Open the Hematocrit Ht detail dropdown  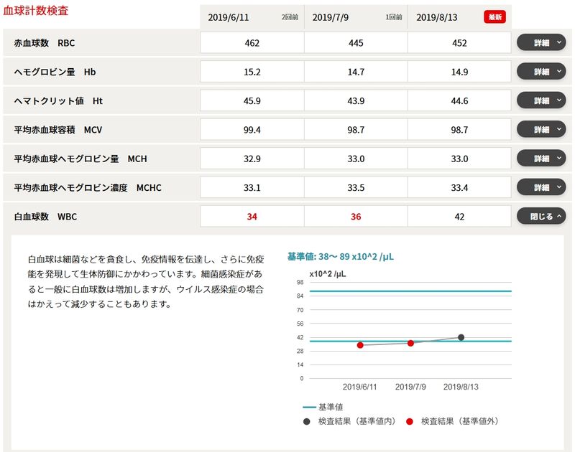[x=541, y=101]
